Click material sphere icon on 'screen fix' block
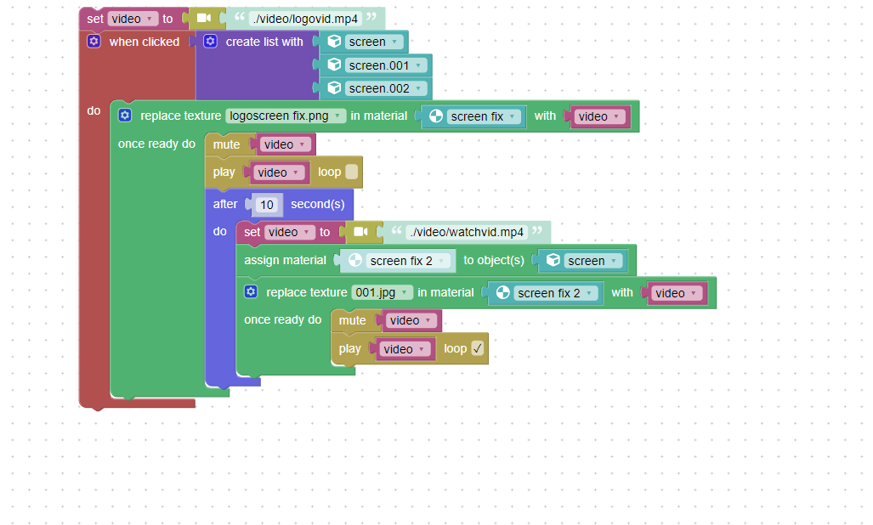The image size is (873, 525). click(436, 116)
